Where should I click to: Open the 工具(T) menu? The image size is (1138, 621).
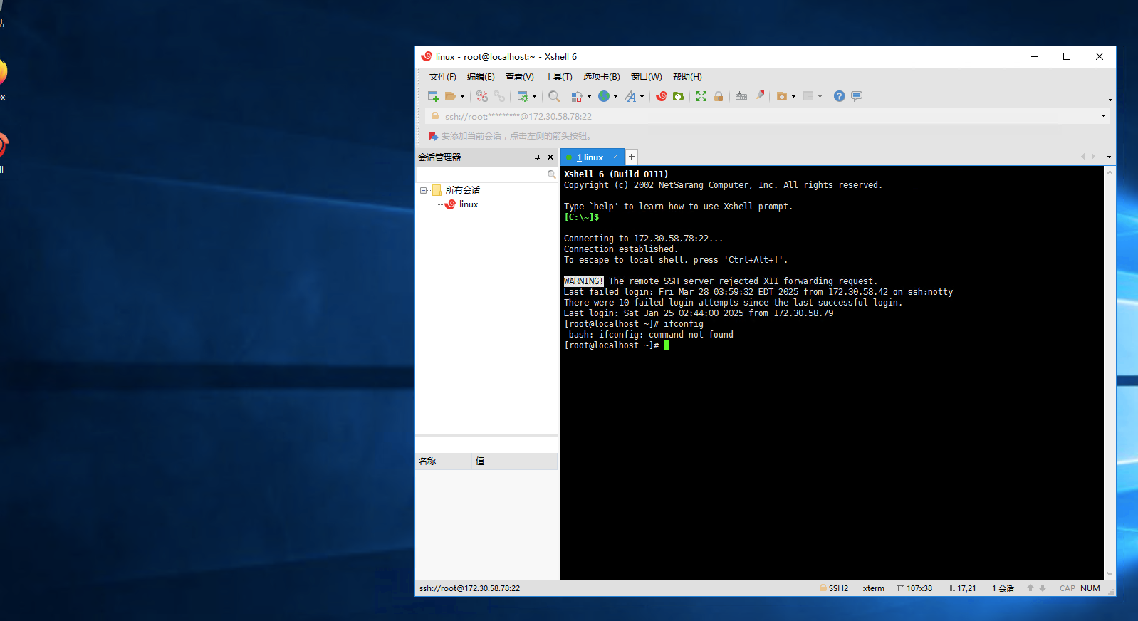click(x=558, y=77)
